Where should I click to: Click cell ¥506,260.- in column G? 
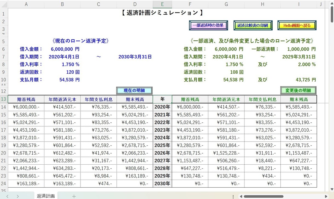(226, 161)
